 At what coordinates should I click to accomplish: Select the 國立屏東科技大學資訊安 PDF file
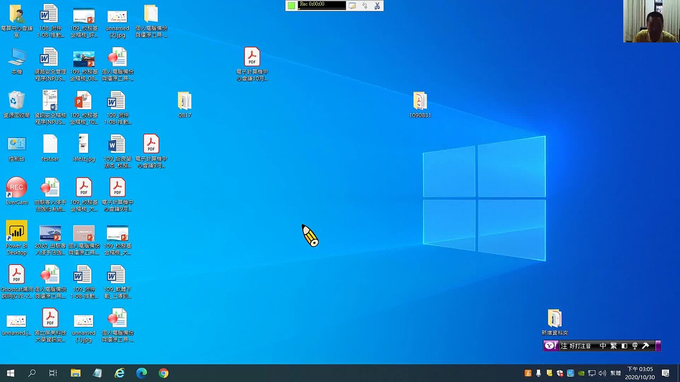pos(50,325)
